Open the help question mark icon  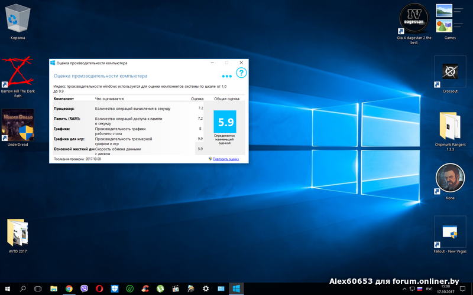(x=241, y=73)
